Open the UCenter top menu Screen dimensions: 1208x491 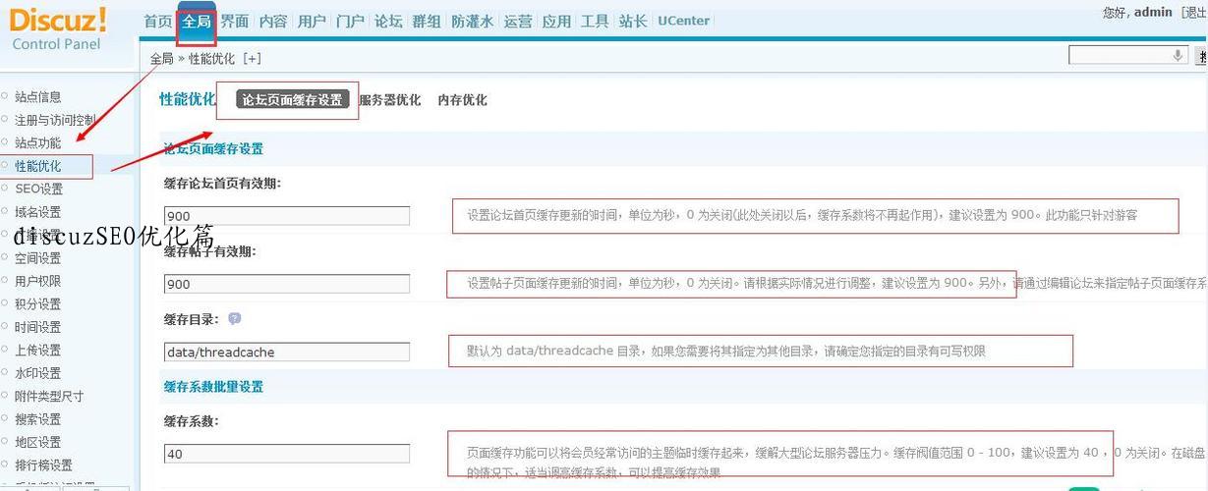click(x=683, y=21)
